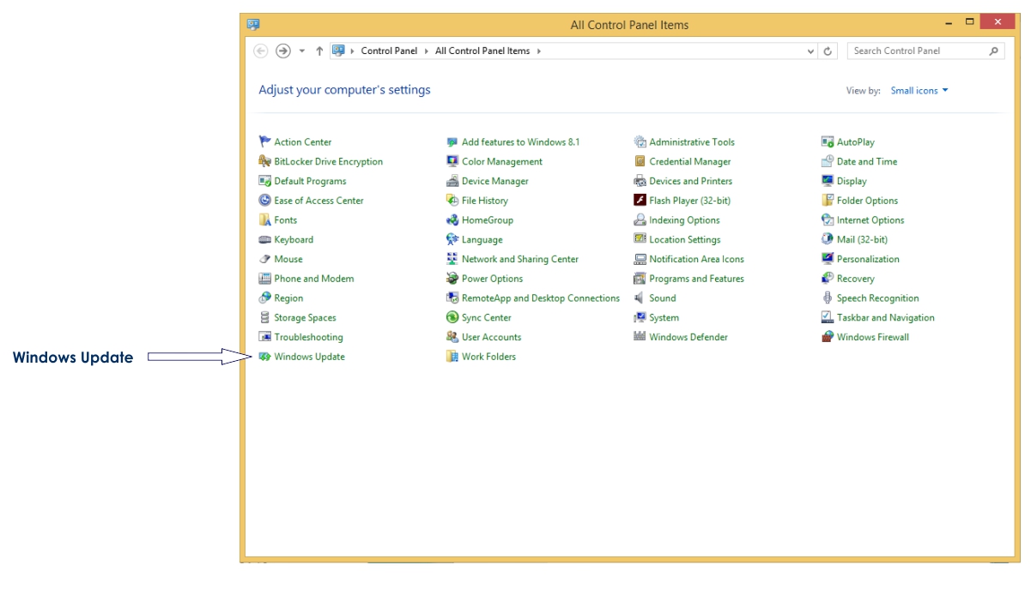
Task: Open the AutoPlay link
Action: (856, 142)
